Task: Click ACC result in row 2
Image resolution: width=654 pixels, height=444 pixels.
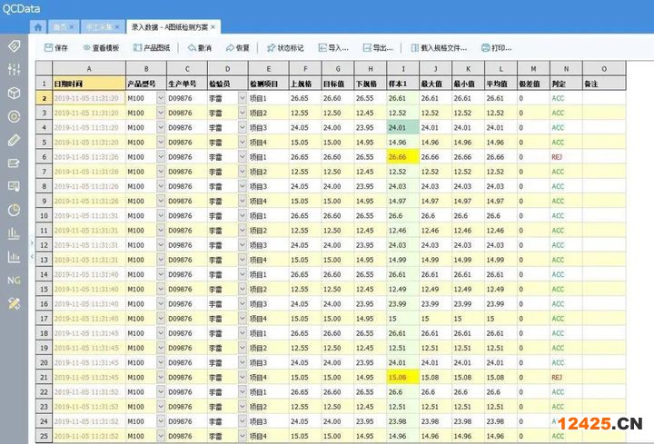Action: click(558, 98)
